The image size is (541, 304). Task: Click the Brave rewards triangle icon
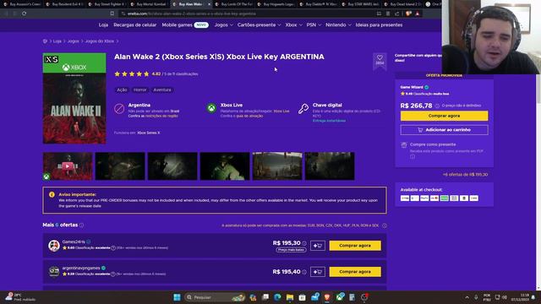coord(417,14)
